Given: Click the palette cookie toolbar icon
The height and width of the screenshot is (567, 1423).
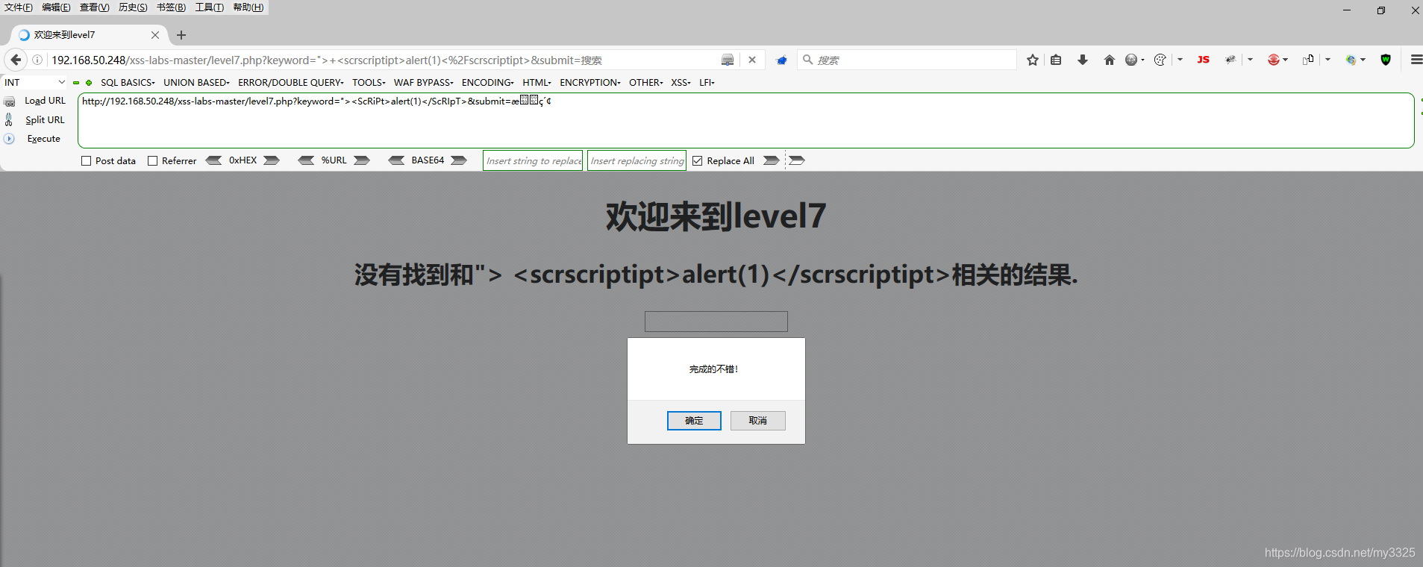Looking at the screenshot, I should click(x=1160, y=60).
